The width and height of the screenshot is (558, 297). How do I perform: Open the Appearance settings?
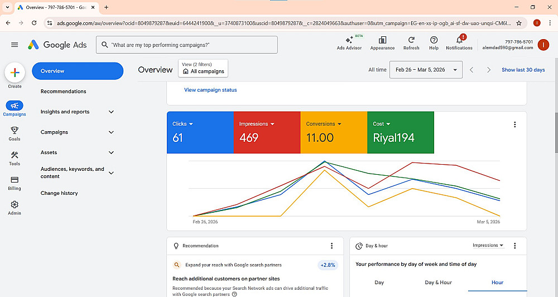[x=382, y=41]
